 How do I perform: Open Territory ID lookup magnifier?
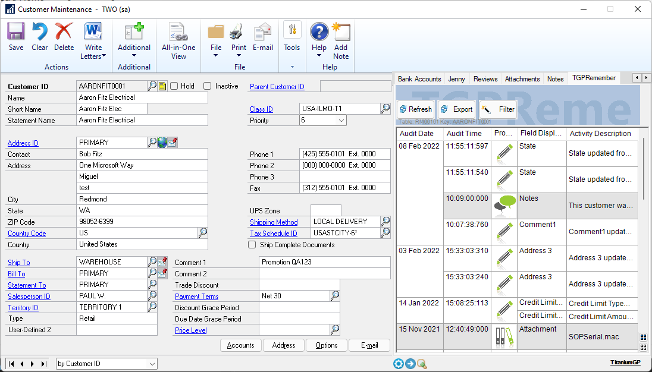pos(153,307)
